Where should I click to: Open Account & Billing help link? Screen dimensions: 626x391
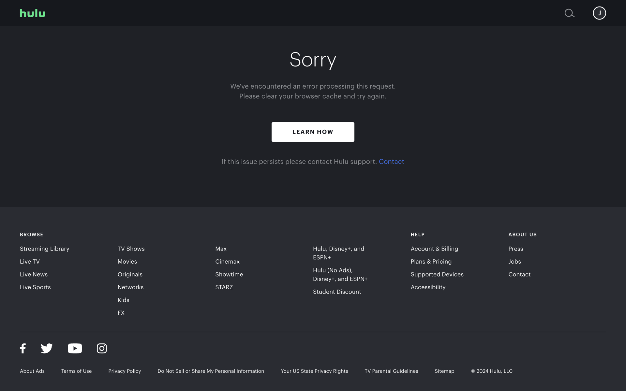pyautogui.click(x=434, y=249)
